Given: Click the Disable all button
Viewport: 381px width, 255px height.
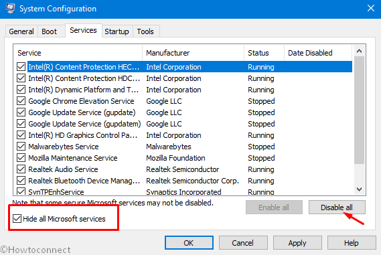Looking at the screenshot, I should (x=337, y=207).
